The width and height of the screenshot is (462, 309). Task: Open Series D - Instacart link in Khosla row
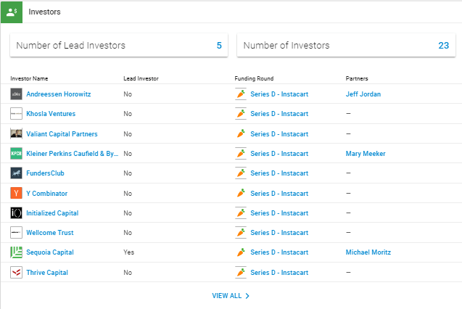coord(279,113)
